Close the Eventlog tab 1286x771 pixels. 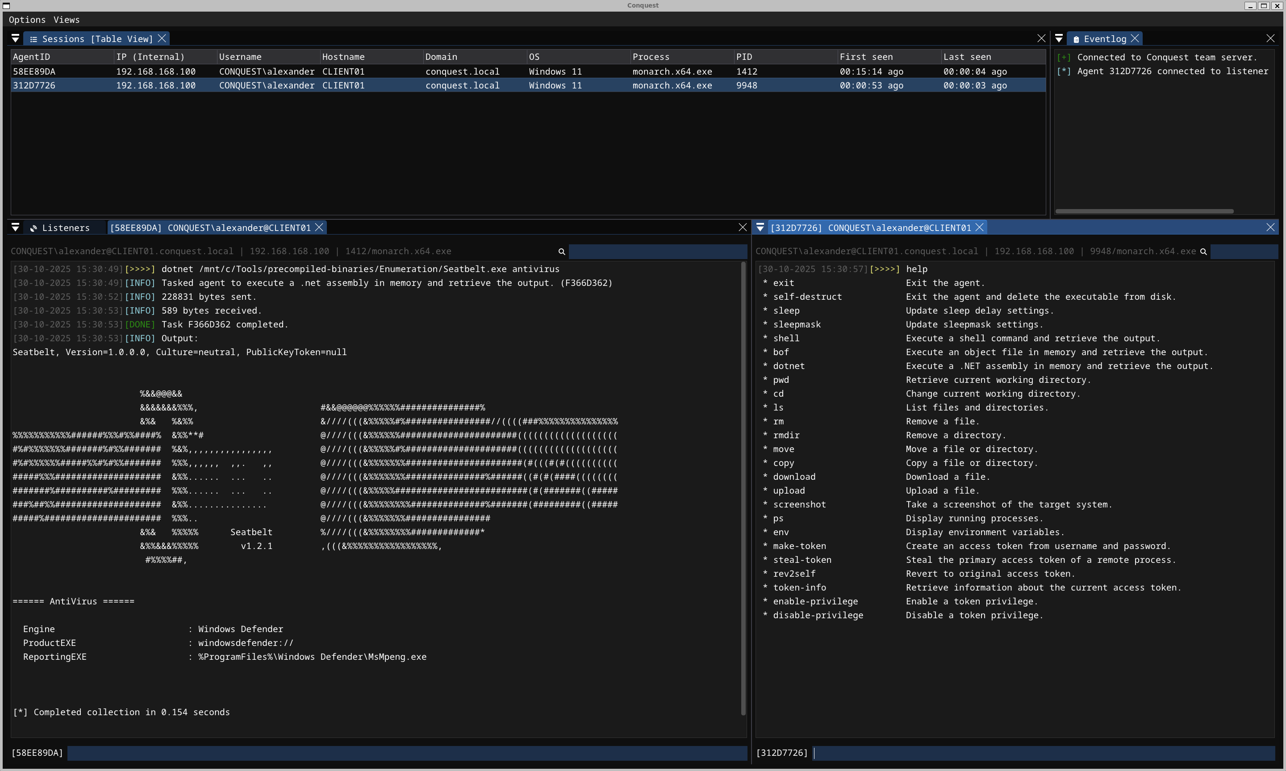tap(1135, 38)
